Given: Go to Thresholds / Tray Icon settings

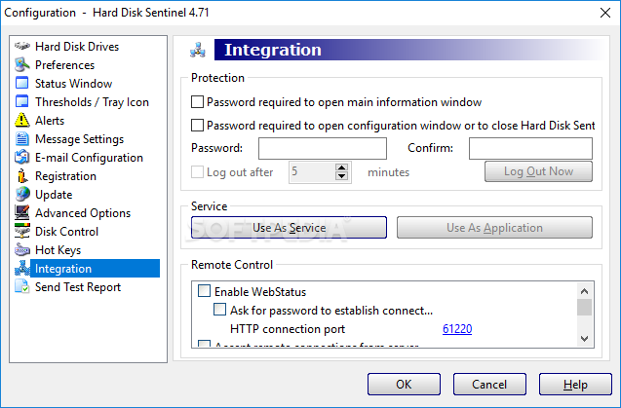Looking at the screenshot, I should [92, 102].
